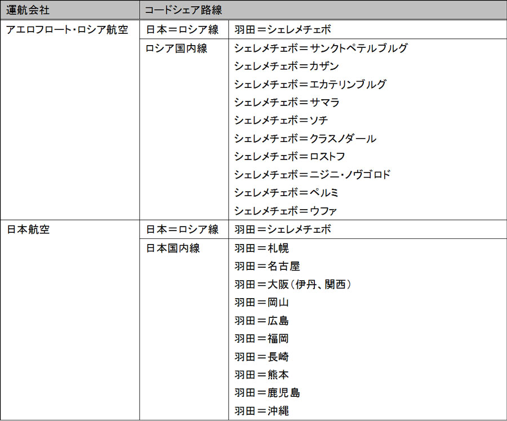Select route 羽田＝大阪（伊丹、関西）
The height and width of the screenshot is (421, 507).
292,285
